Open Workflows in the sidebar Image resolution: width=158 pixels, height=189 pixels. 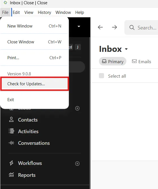click(x=30, y=163)
